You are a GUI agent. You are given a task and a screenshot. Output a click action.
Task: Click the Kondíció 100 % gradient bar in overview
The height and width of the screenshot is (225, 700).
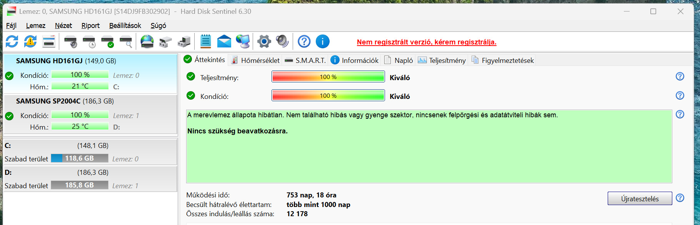[328, 95]
